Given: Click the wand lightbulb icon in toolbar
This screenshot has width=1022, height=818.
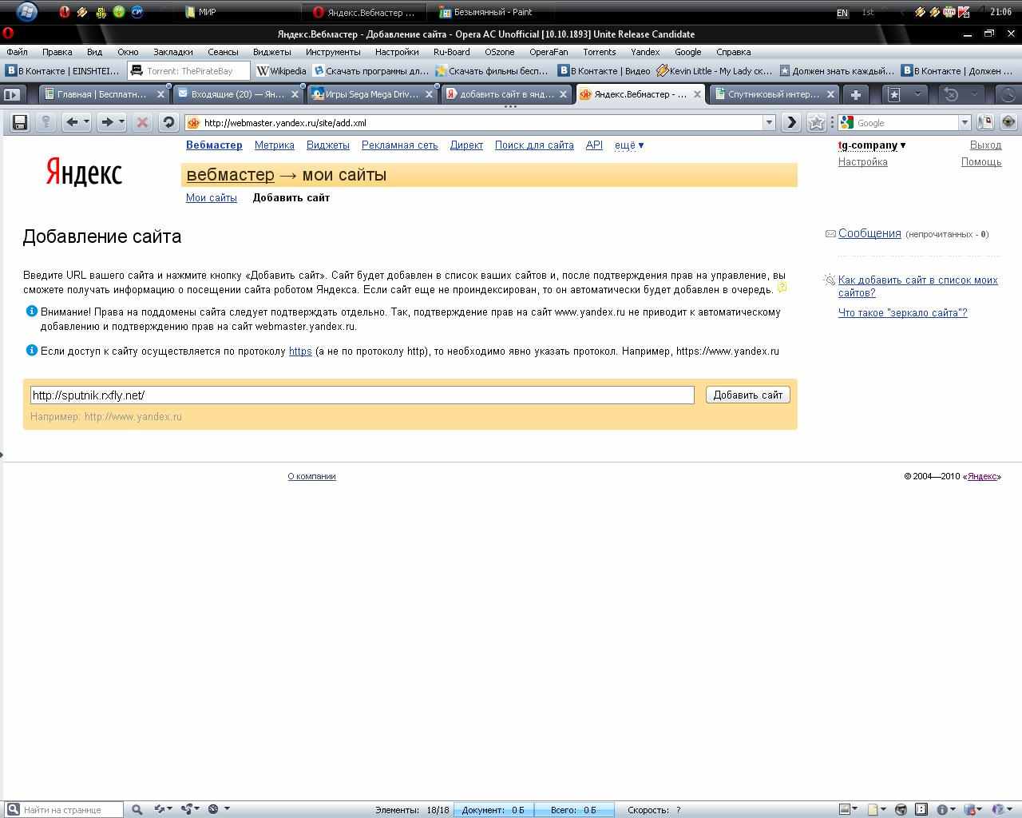Looking at the screenshot, I should pos(46,122).
